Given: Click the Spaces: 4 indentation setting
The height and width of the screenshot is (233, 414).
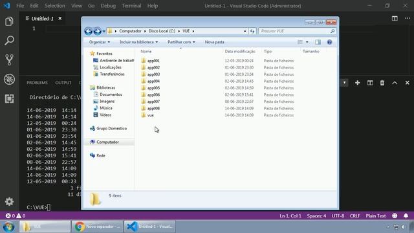Looking at the screenshot, I should click(316, 216).
